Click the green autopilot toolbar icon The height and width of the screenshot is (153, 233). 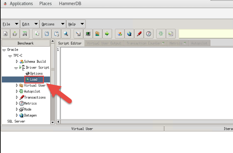[161, 34]
